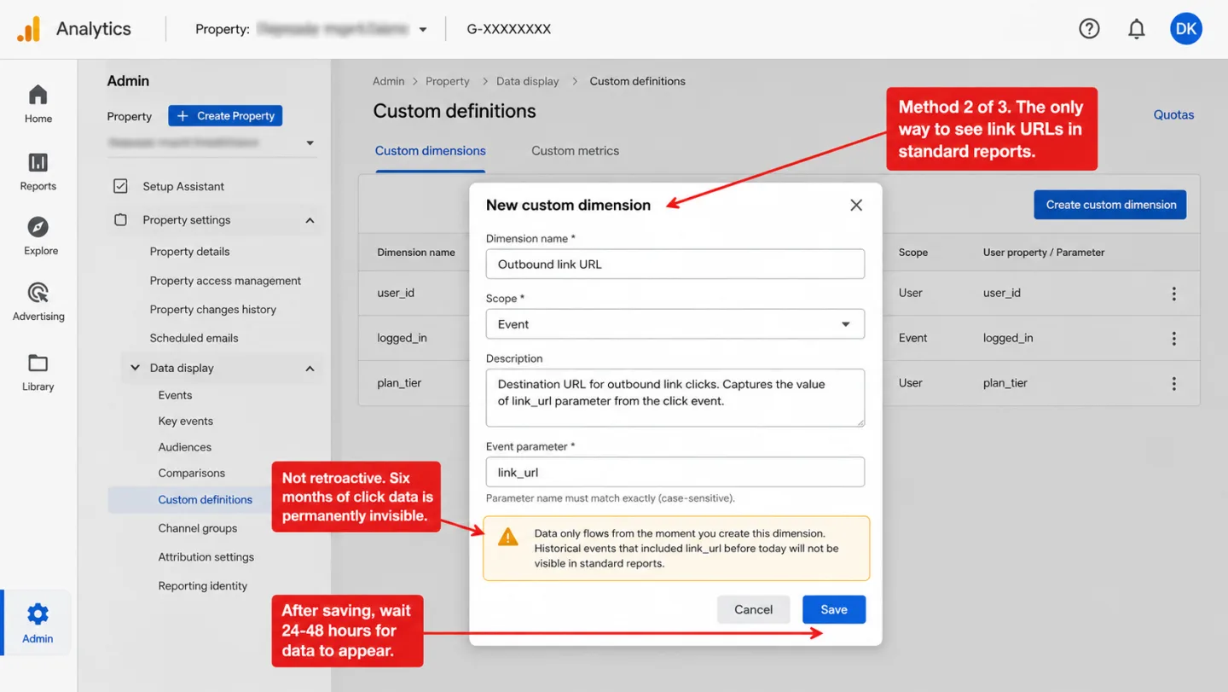Select Custom definitions in sidebar

coord(205,500)
